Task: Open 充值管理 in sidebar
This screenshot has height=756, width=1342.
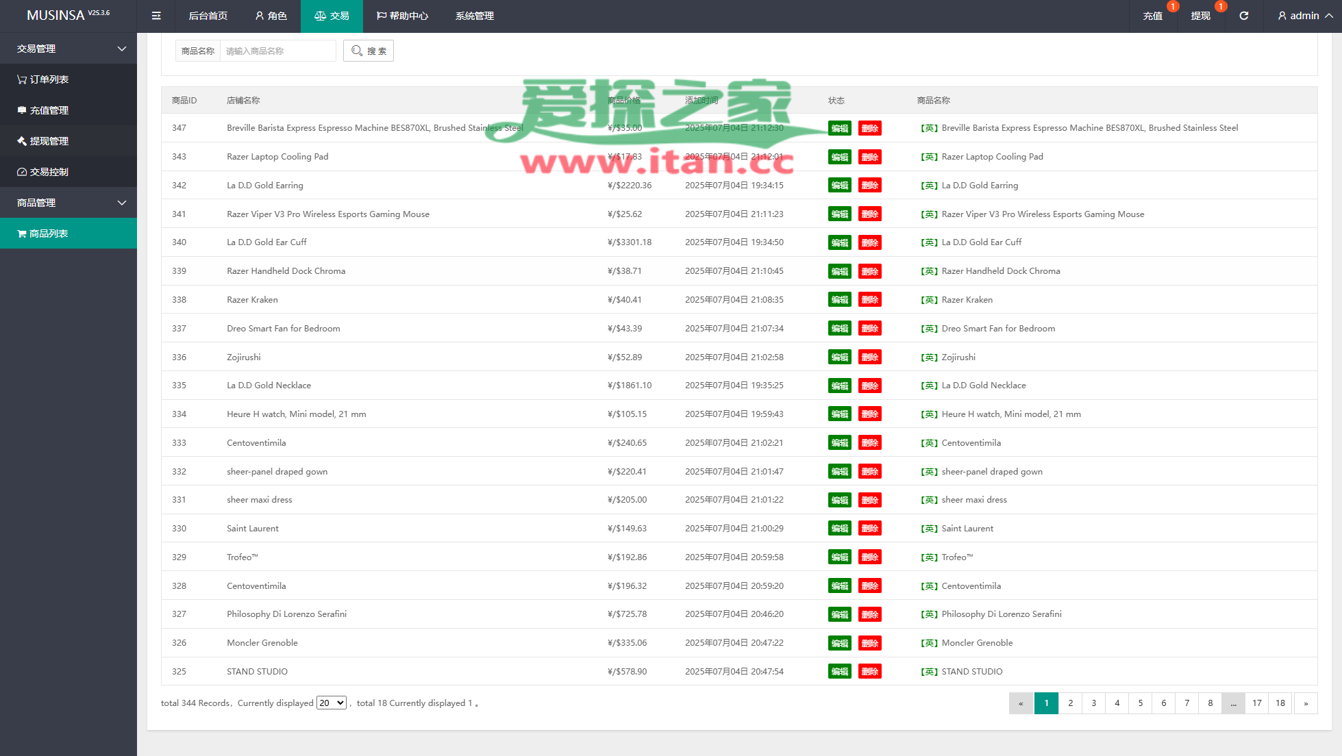Action: (48, 110)
